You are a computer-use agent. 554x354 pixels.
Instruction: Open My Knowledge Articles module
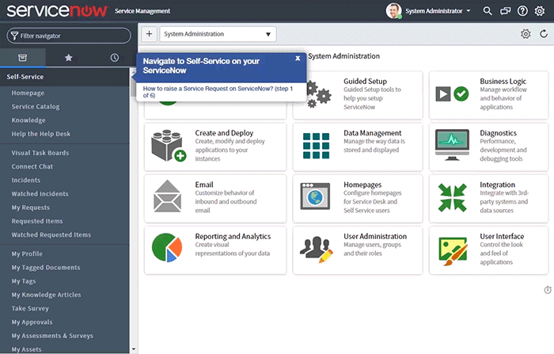pyautogui.click(x=46, y=295)
